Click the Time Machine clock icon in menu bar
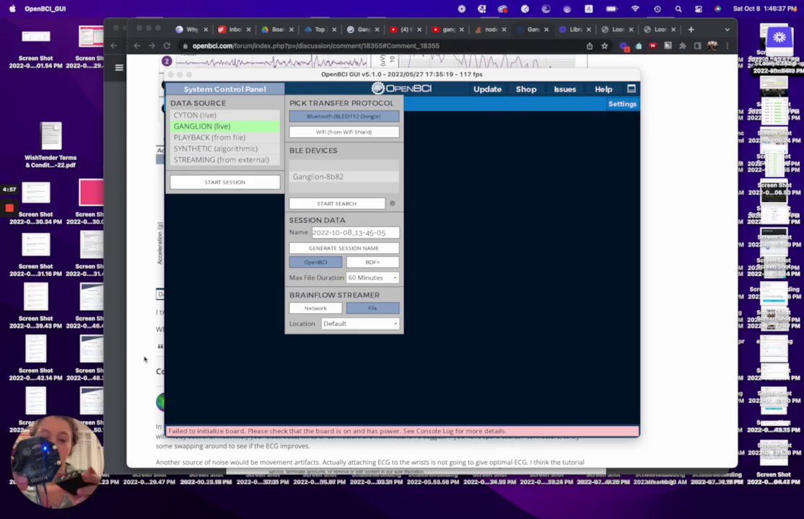 657,9
